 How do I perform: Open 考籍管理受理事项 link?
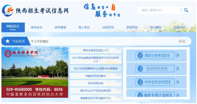[95, 76]
